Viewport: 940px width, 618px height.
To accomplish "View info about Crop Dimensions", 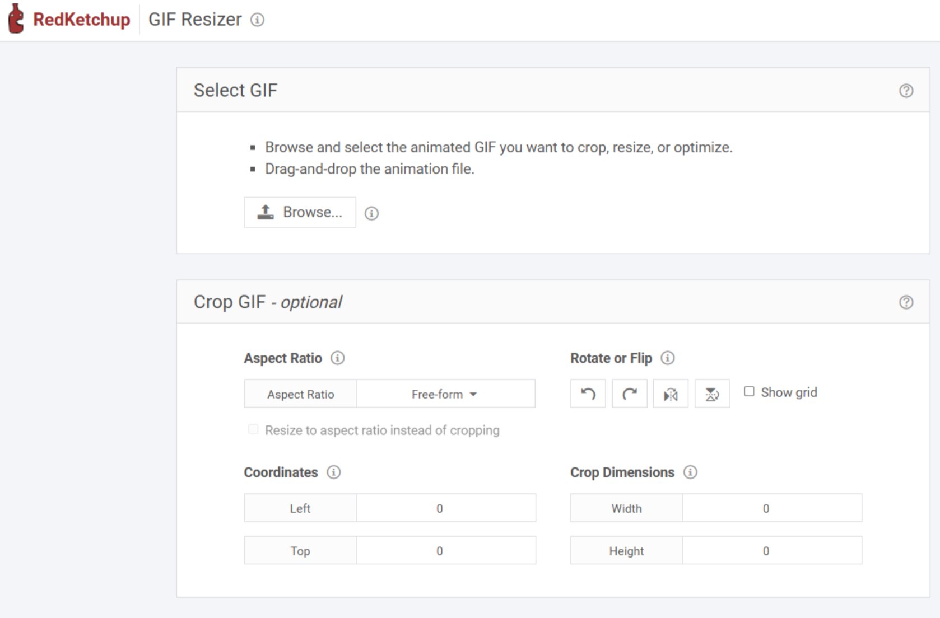I will click(691, 472).
